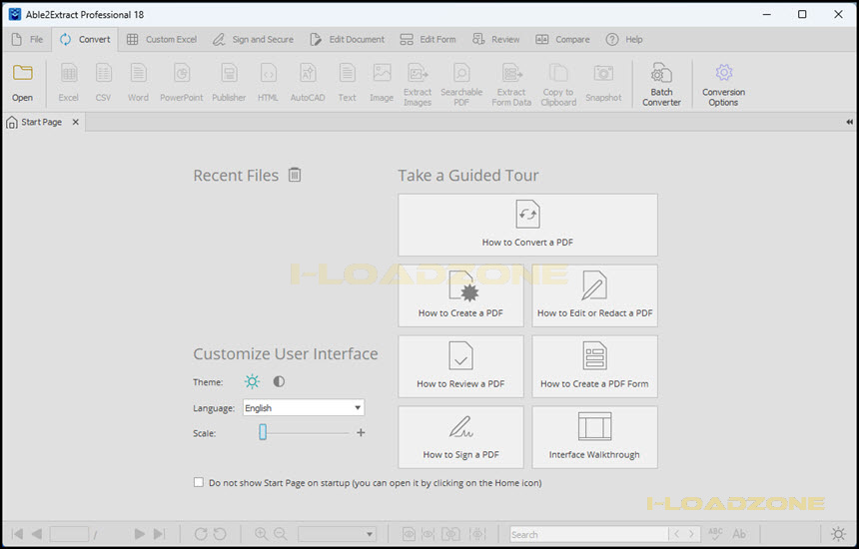Click brightness icon in status bar
Viewport: 859px width, 549px height.
838,534
